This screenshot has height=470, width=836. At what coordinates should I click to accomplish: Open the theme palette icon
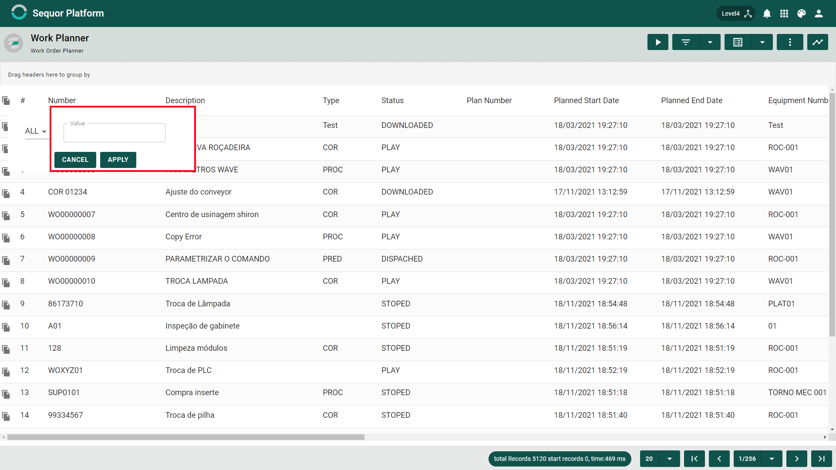pos(802,13)
